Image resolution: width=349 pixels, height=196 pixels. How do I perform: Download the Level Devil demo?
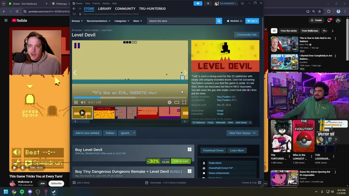coord(213,151)
